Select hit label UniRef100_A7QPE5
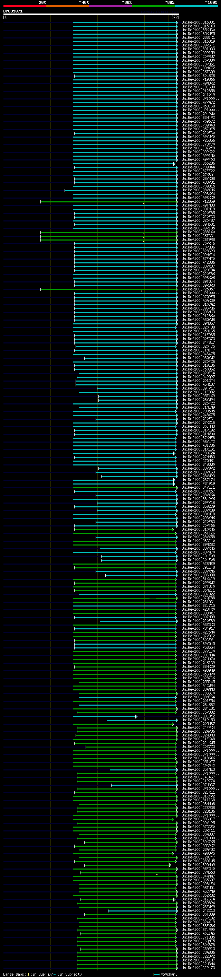 pyautogui.click(x=198, y=297)
